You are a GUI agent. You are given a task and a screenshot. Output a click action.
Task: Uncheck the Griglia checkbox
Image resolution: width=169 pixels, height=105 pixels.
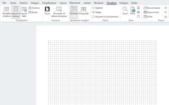pyautogui.click(x=93, y=12)
